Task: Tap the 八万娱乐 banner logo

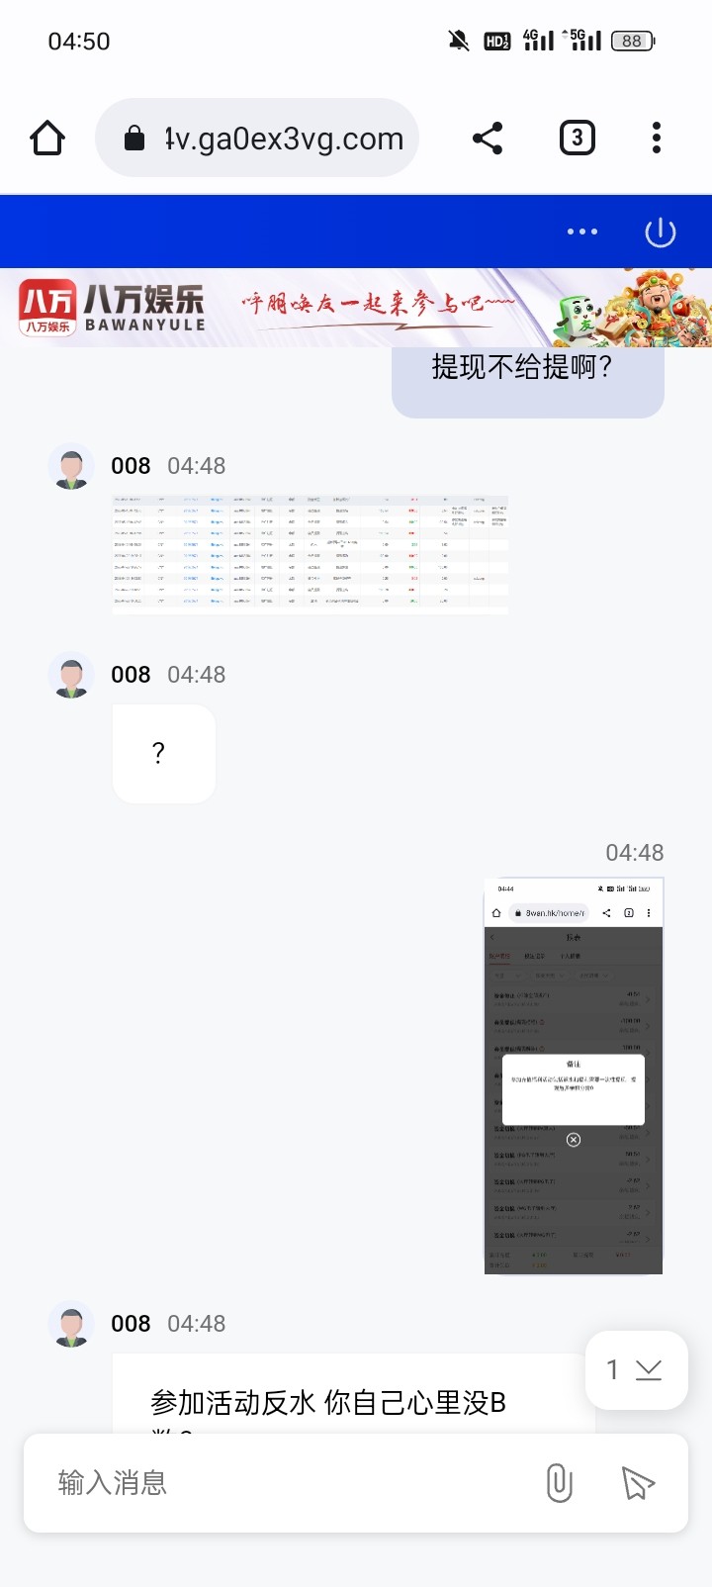Action: pyautogui.click(x=112, y=308)
